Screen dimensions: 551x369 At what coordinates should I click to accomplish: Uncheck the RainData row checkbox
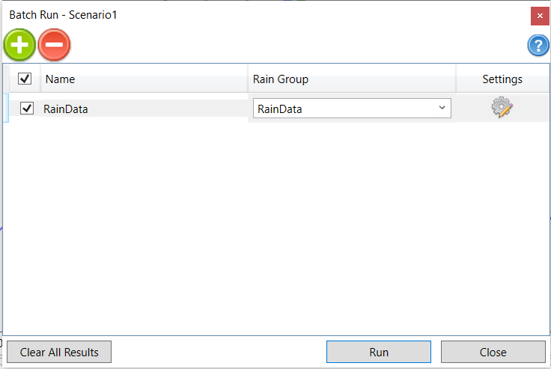point(27,109)
